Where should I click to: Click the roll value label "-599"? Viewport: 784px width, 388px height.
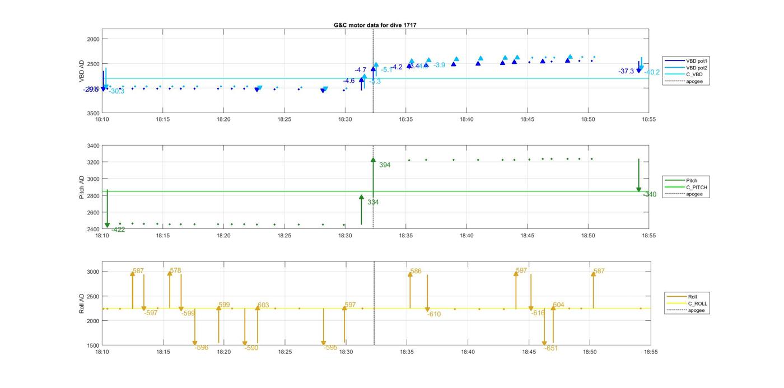[188, 314]
